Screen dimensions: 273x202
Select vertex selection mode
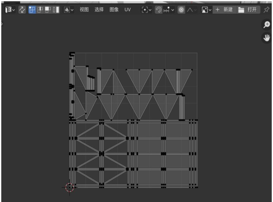pyautogui.click(x=33, y=9)
